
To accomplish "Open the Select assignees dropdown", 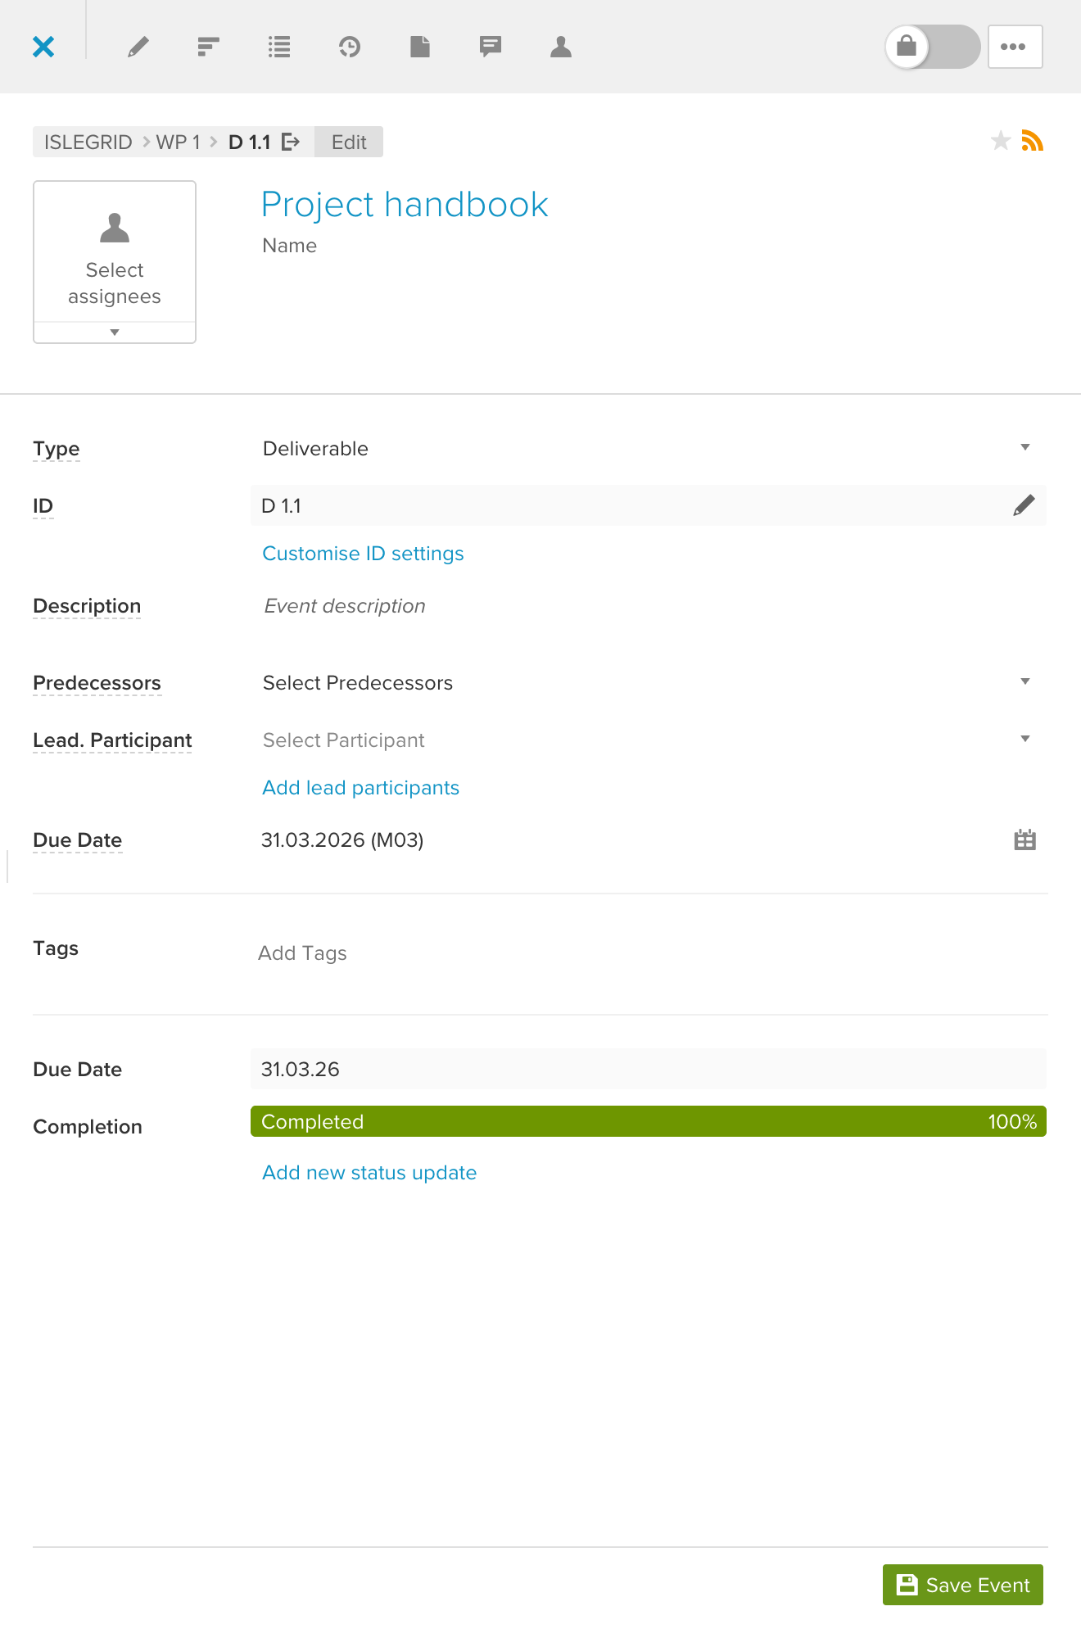I will (x=115, y=262).
